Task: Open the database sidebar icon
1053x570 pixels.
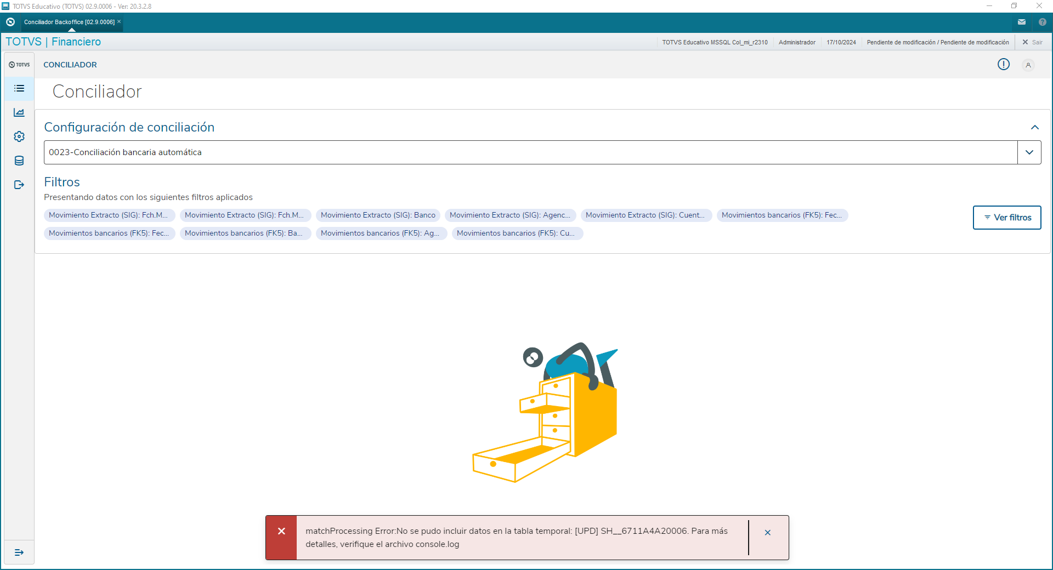Action: pyautogui.click(x=19, y=161)
